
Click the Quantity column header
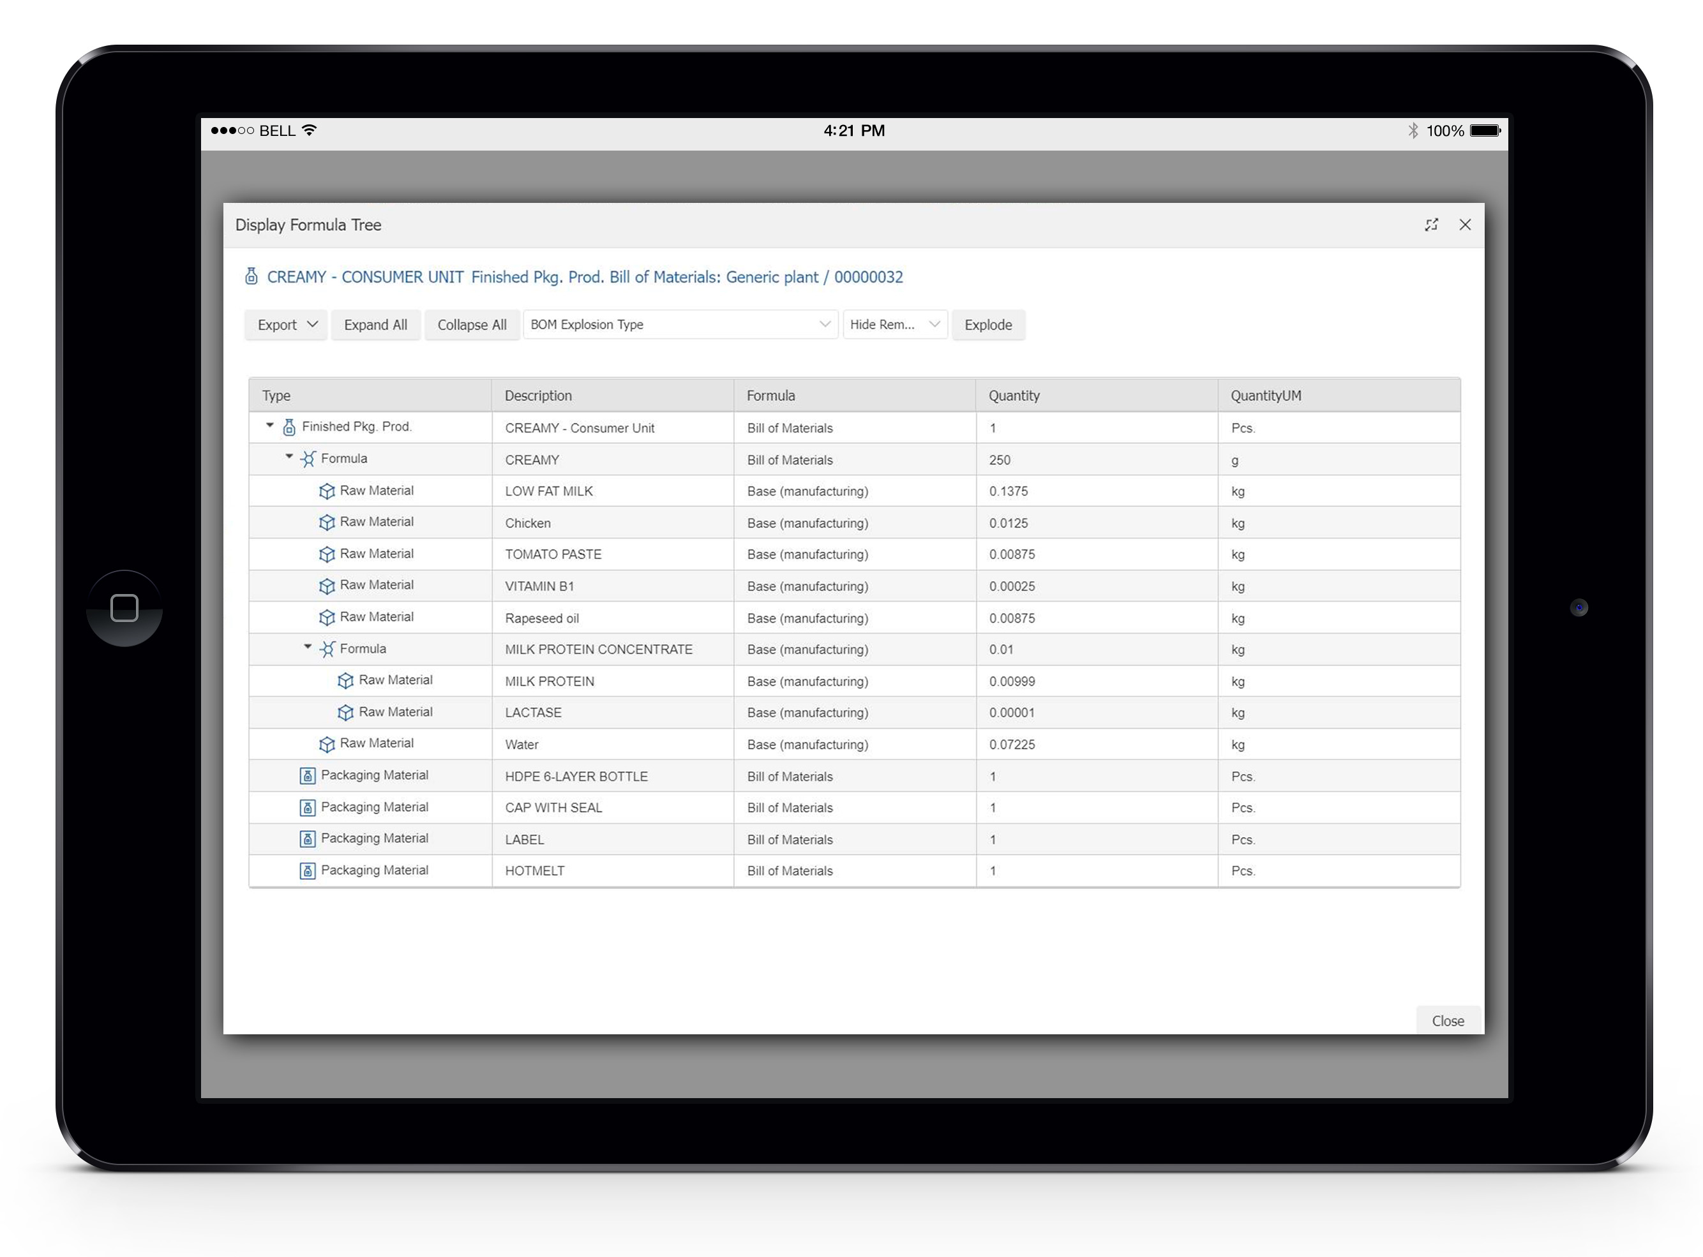click(1014, 396)
